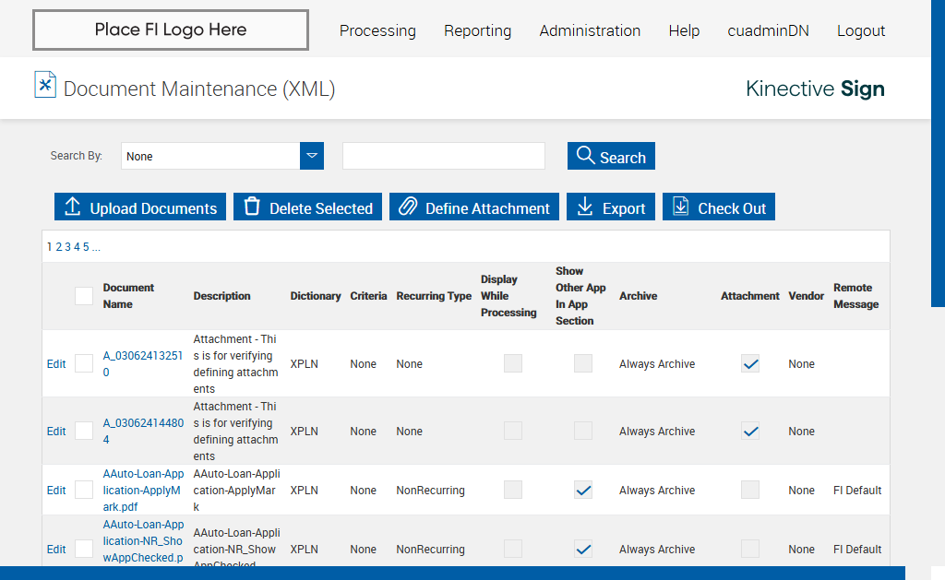Screen dimensions: 945x580
Task: Go to page 2 of results
Action: coord(59,247)
